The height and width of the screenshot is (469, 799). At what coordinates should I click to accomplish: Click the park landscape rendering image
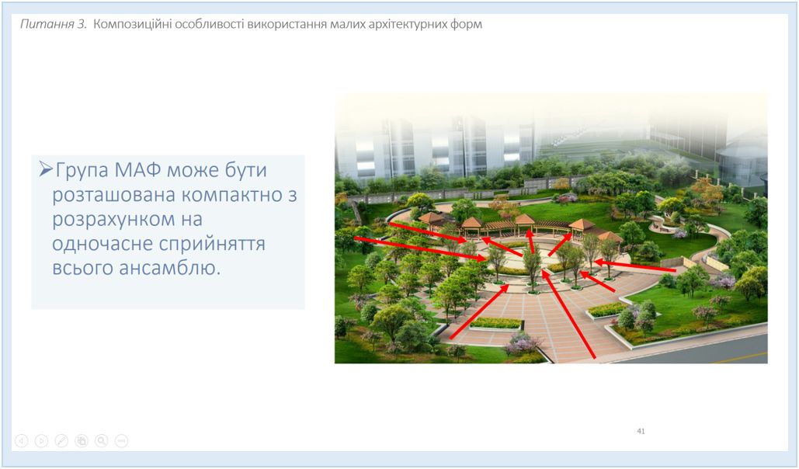click(x=551, y=228)
